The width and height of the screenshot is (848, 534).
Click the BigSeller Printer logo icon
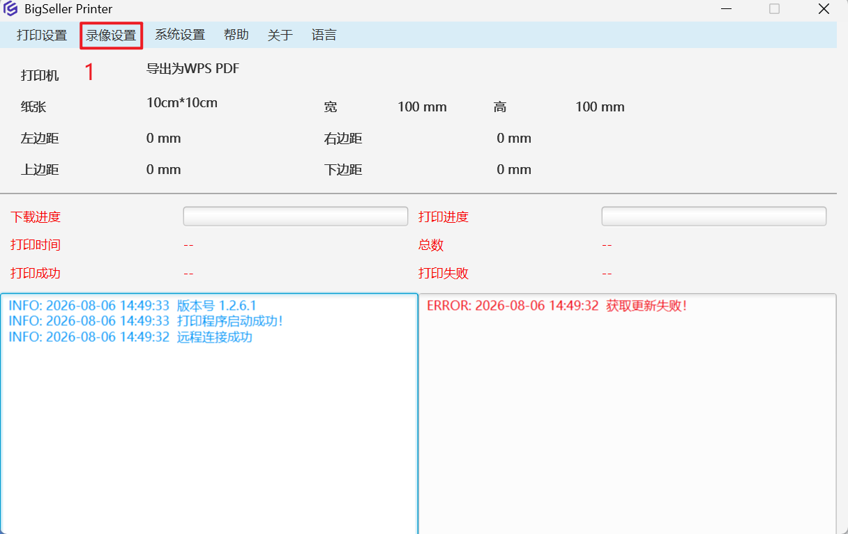click(10, 9)
